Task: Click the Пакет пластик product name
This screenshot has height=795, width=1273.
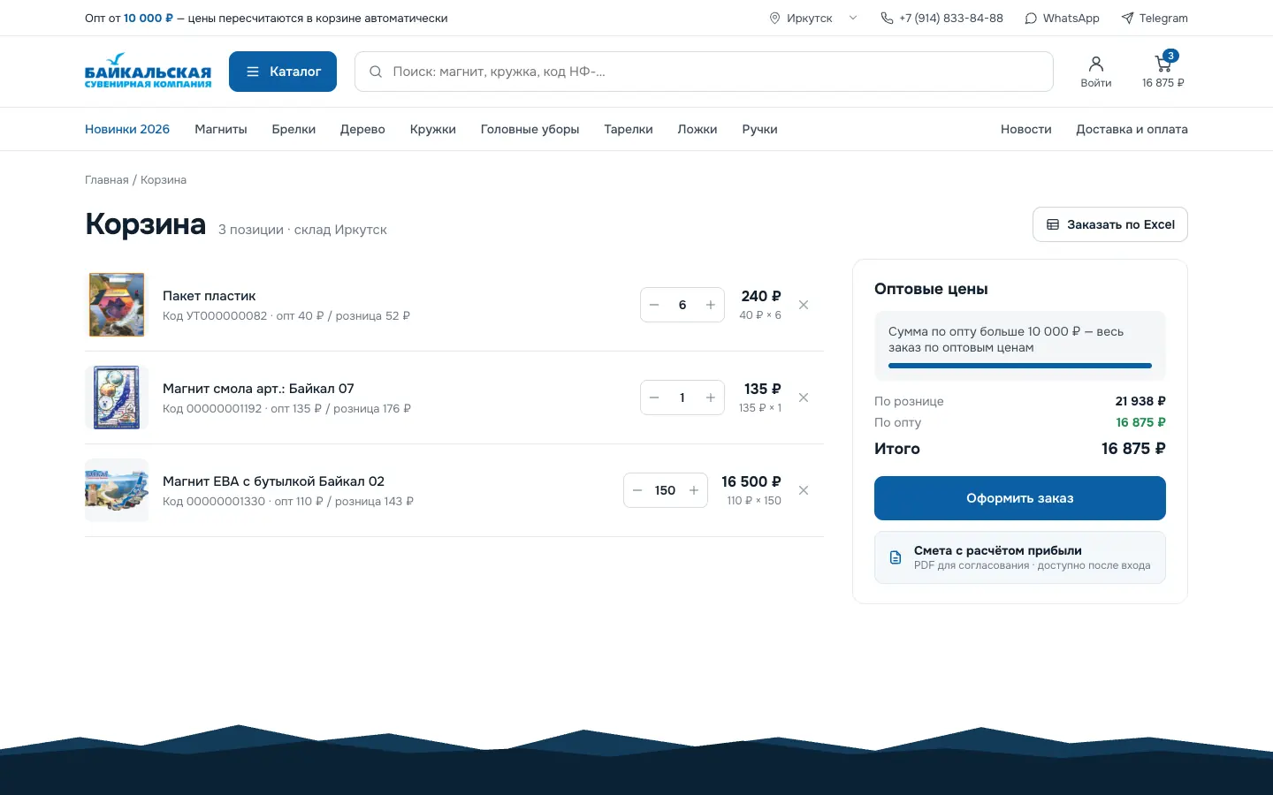Action: point(210,296)
